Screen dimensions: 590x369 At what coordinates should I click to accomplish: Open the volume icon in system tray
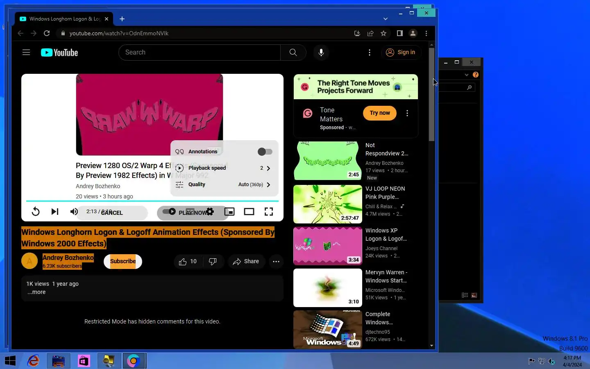click(x=551, y=361)
